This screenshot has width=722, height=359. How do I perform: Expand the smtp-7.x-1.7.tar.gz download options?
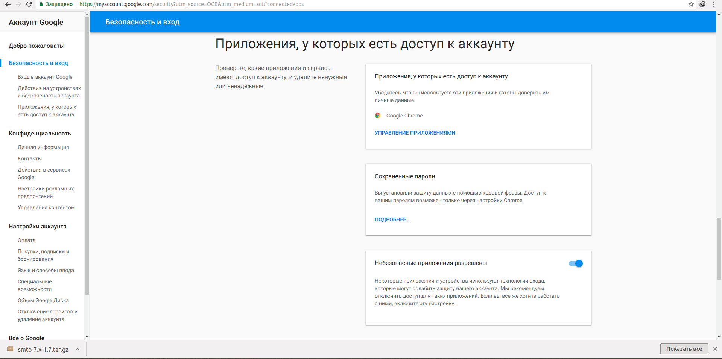click(x=78, y=349)
